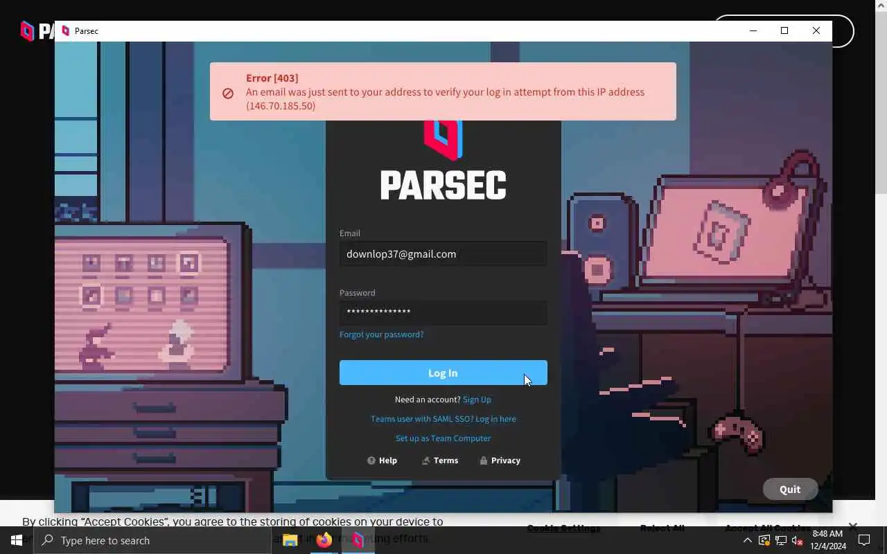887x554 pixels.
Task: Click the Parsec icon in the title bar
Action: pos(66,31)
